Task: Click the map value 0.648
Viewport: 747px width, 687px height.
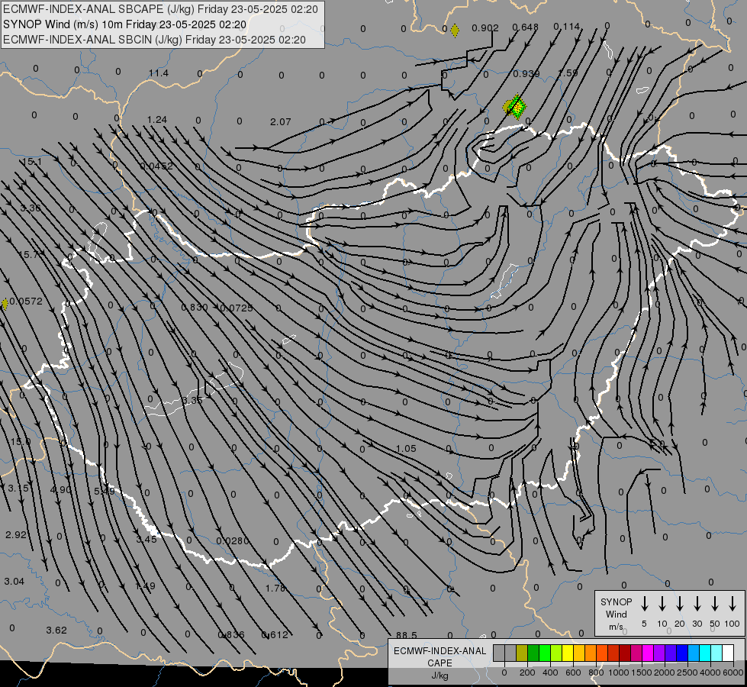Action: click(x=525, y=27)
